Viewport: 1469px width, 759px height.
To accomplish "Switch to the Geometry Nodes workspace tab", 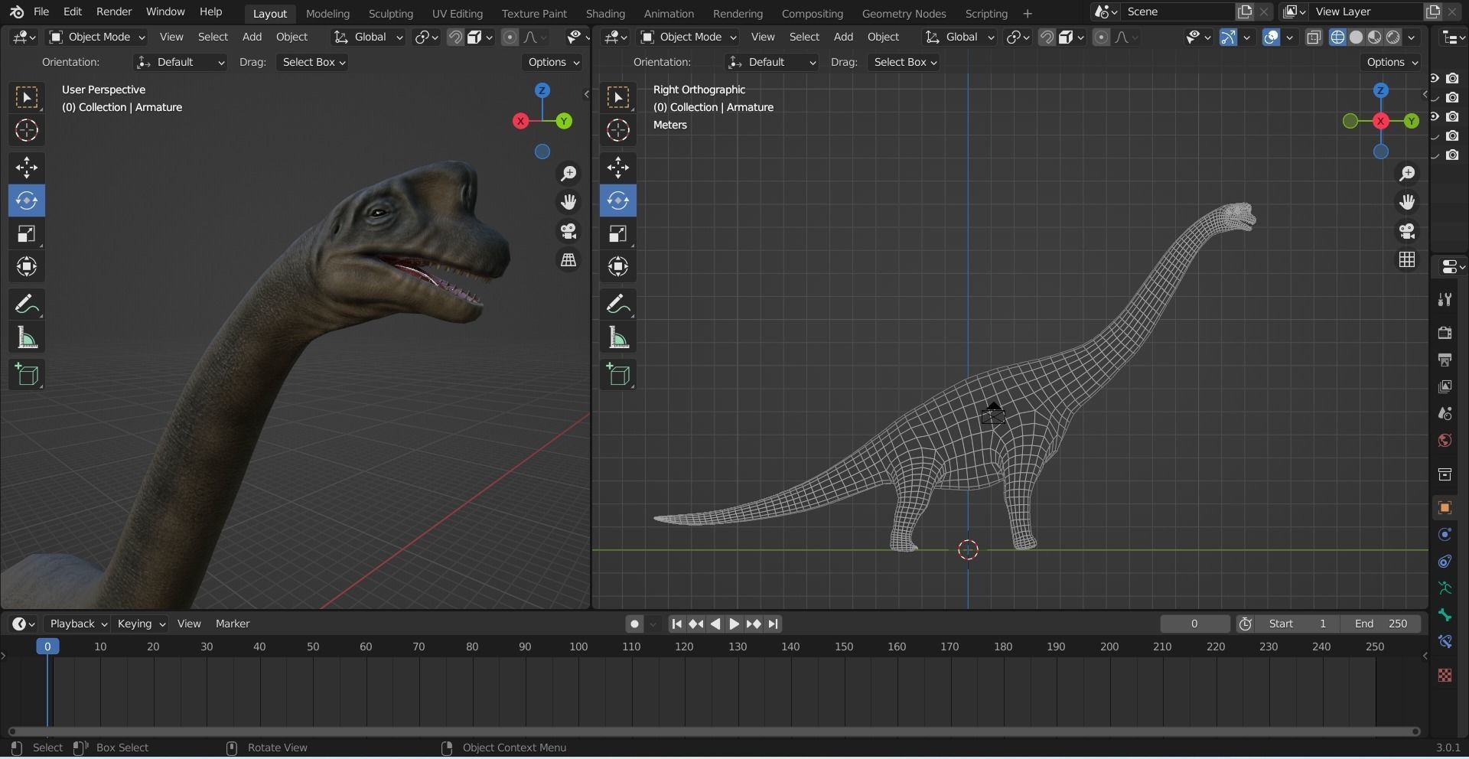I will (904, 14).
